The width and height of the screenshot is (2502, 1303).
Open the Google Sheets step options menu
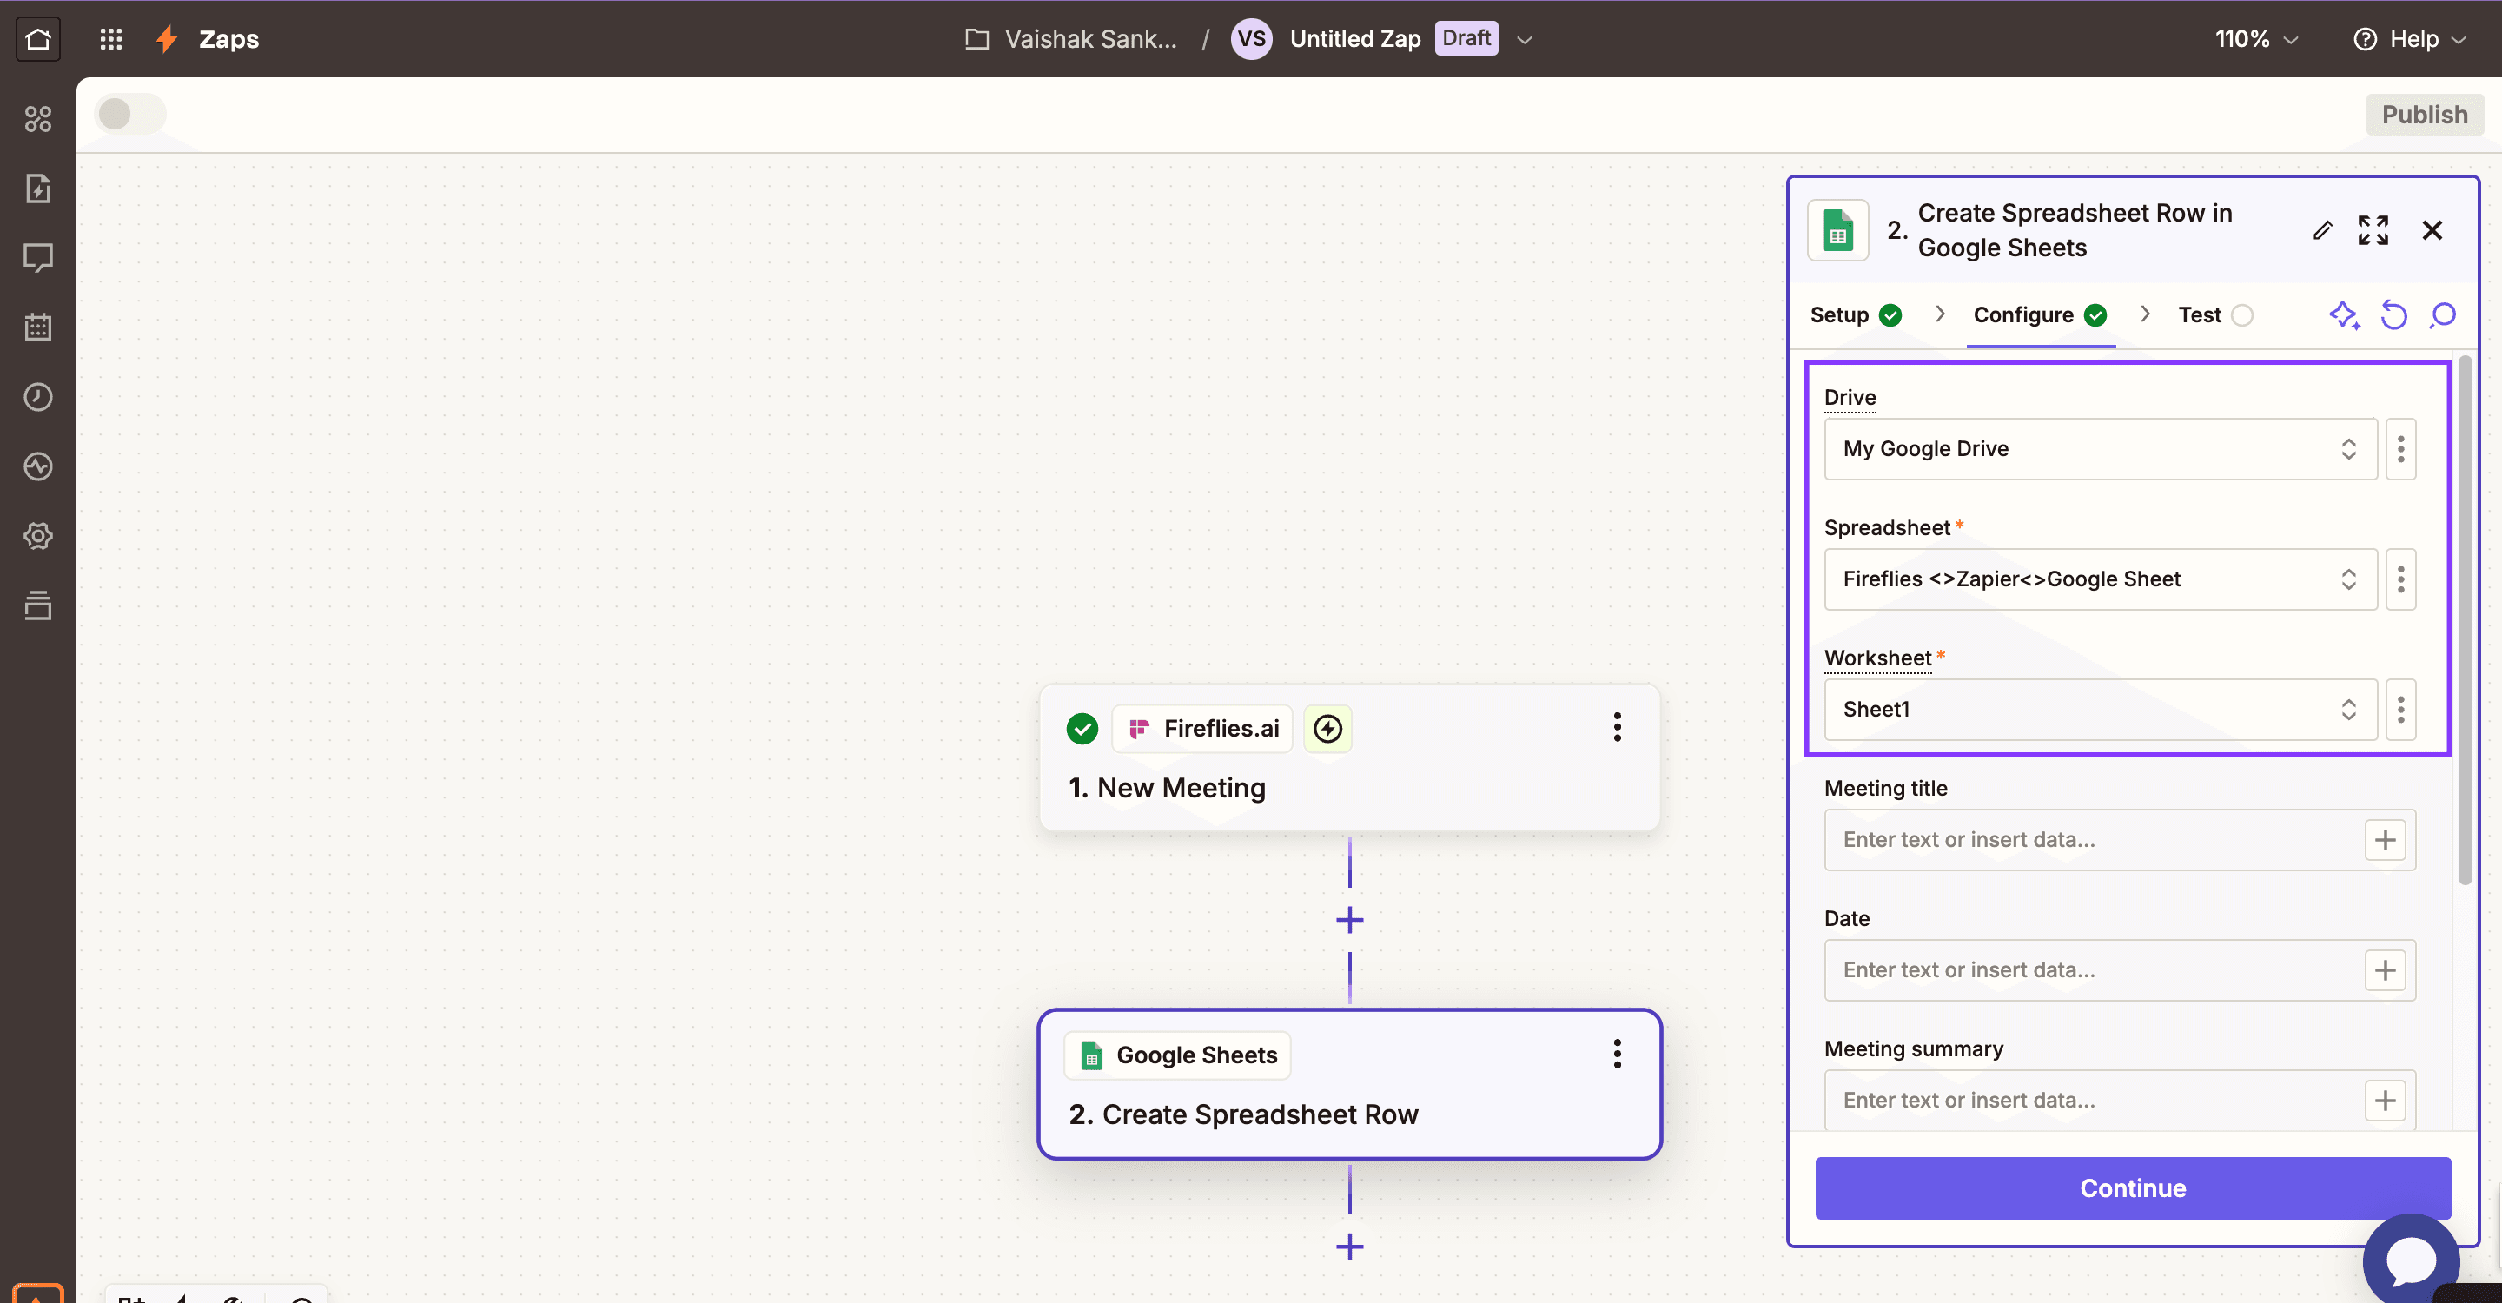coord(1617,1054)
